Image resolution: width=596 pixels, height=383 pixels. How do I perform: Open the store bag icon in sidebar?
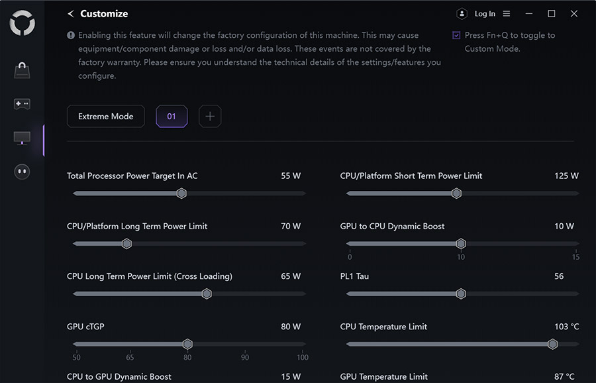coord(22,70)
